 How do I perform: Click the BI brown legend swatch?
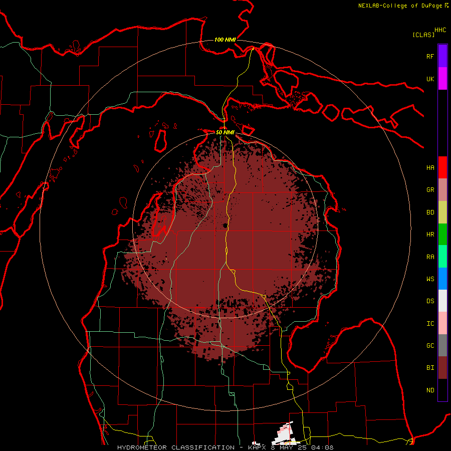tap(442, 368)
